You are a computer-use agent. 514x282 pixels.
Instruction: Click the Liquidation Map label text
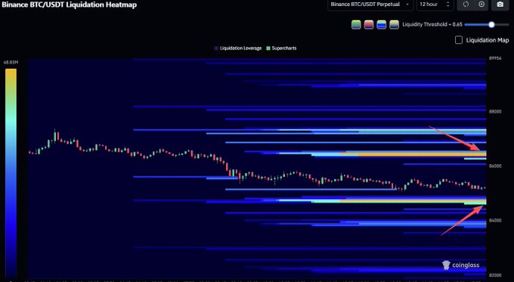[488, 40]
